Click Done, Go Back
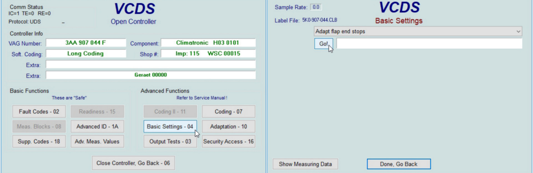 [399, 164]
